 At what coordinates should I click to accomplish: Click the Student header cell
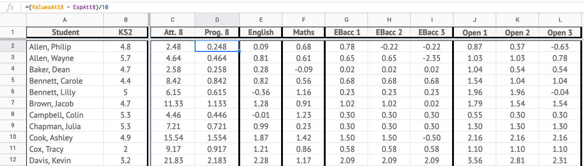click(x=65, y=32)
